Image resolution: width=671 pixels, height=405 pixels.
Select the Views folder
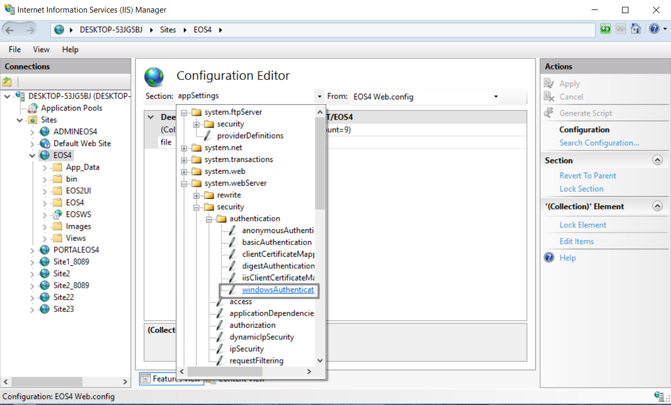click(x=76, y=238)
